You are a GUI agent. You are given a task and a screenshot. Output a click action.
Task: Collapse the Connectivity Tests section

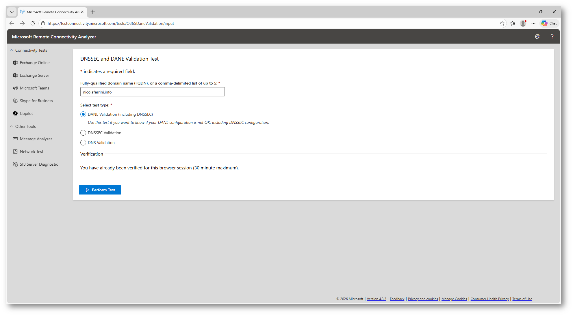[11, 50]
